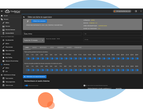Screen dimensions: 143x109
Task: Open the vertical three-dot options menu
Action: [x=141, y=11]
